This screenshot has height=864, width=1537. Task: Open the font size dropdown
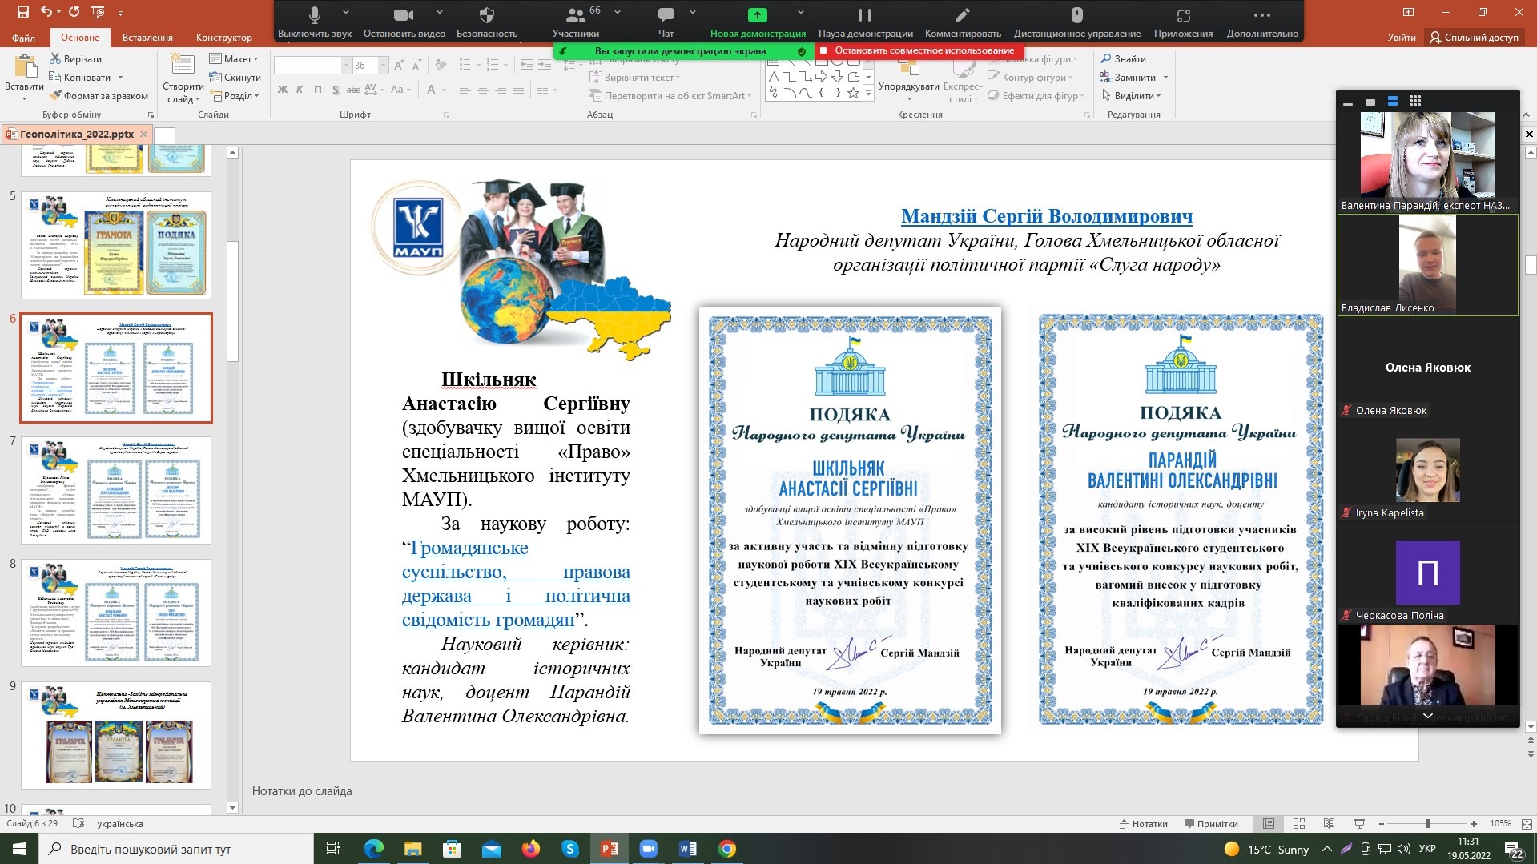pos(384,66)
